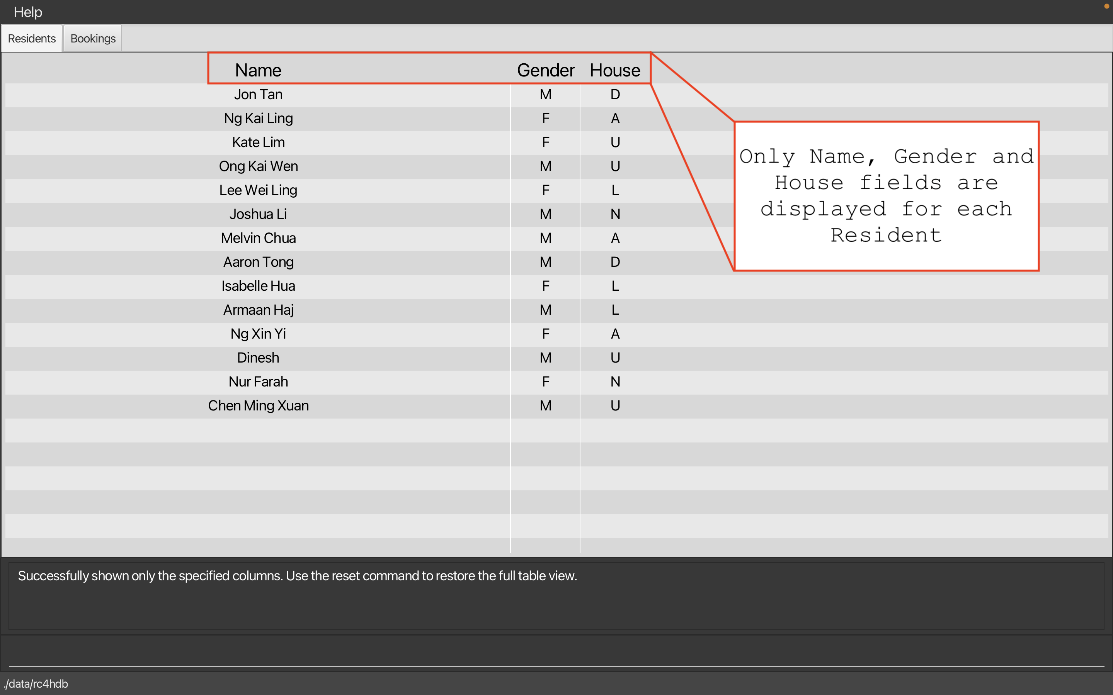Click the Name column header
1113x695 pixels.
(258, 70)
